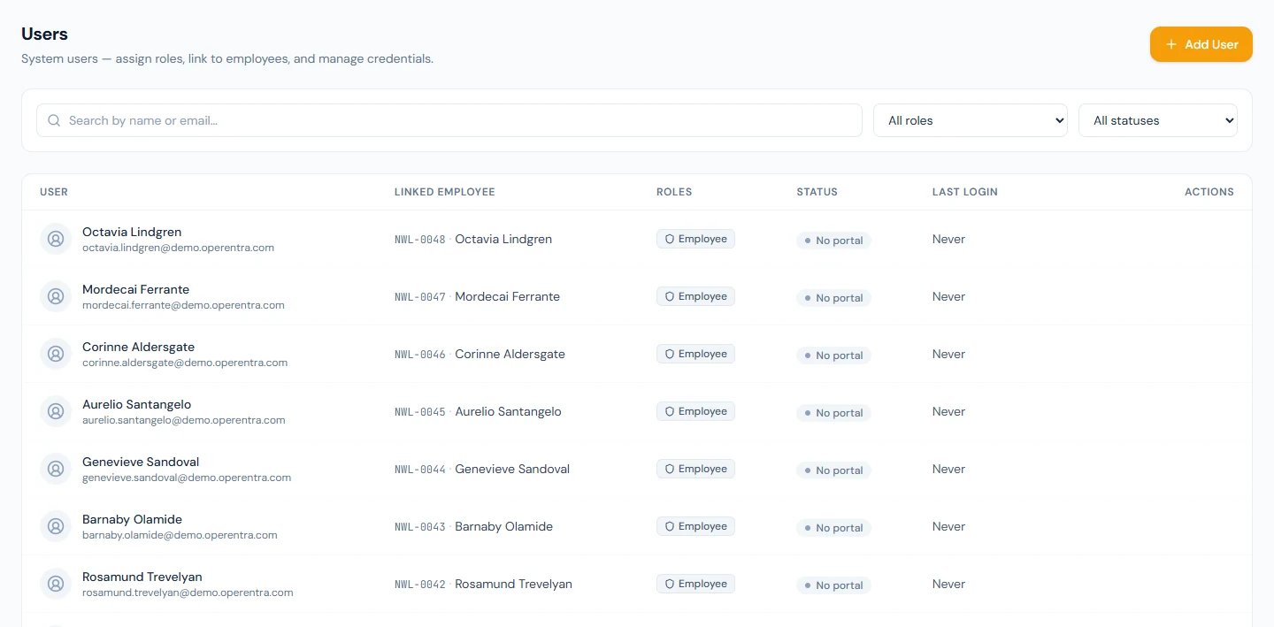
Task: Open the All roles dropdown
Action: tap(971, 120)
